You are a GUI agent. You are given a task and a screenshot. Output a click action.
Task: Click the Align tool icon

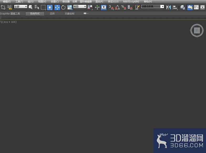point(175,7)
